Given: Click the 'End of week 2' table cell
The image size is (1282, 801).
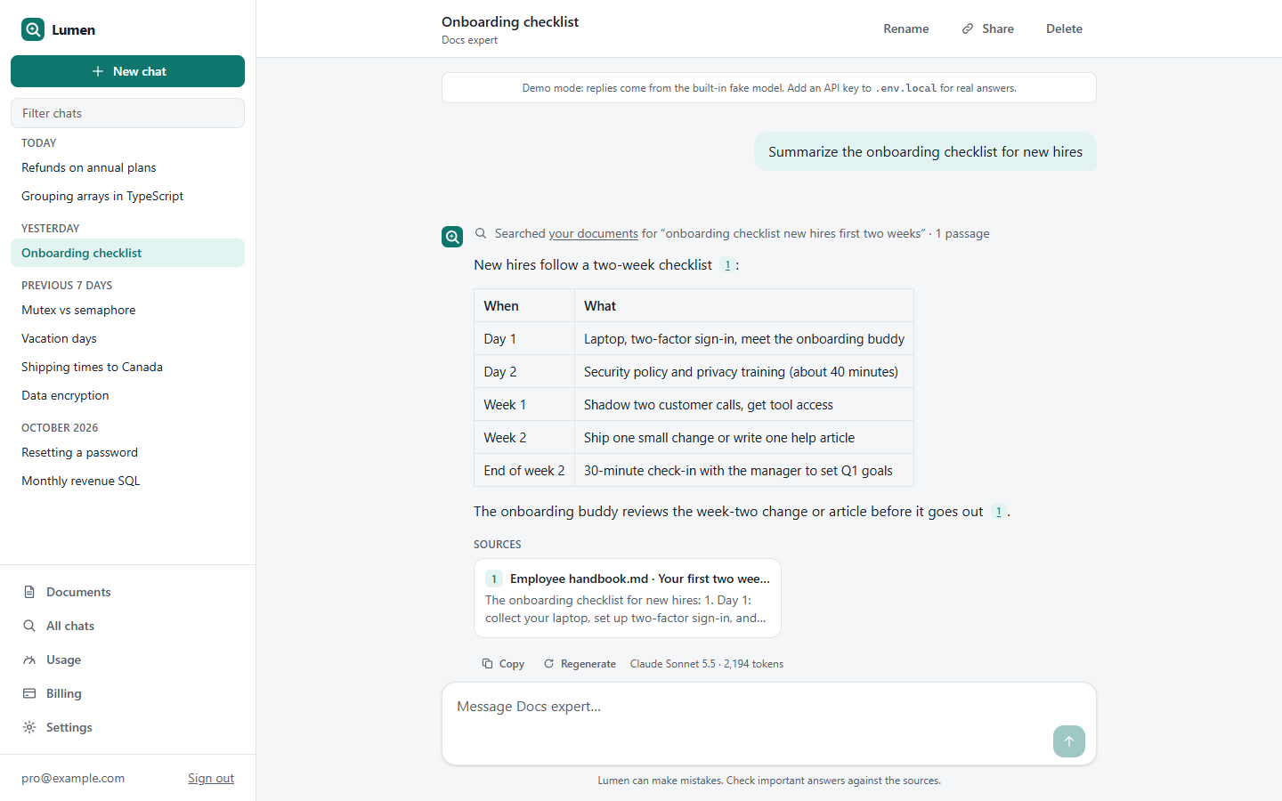Looking at the screenshot, I should [x=524, y=471].
